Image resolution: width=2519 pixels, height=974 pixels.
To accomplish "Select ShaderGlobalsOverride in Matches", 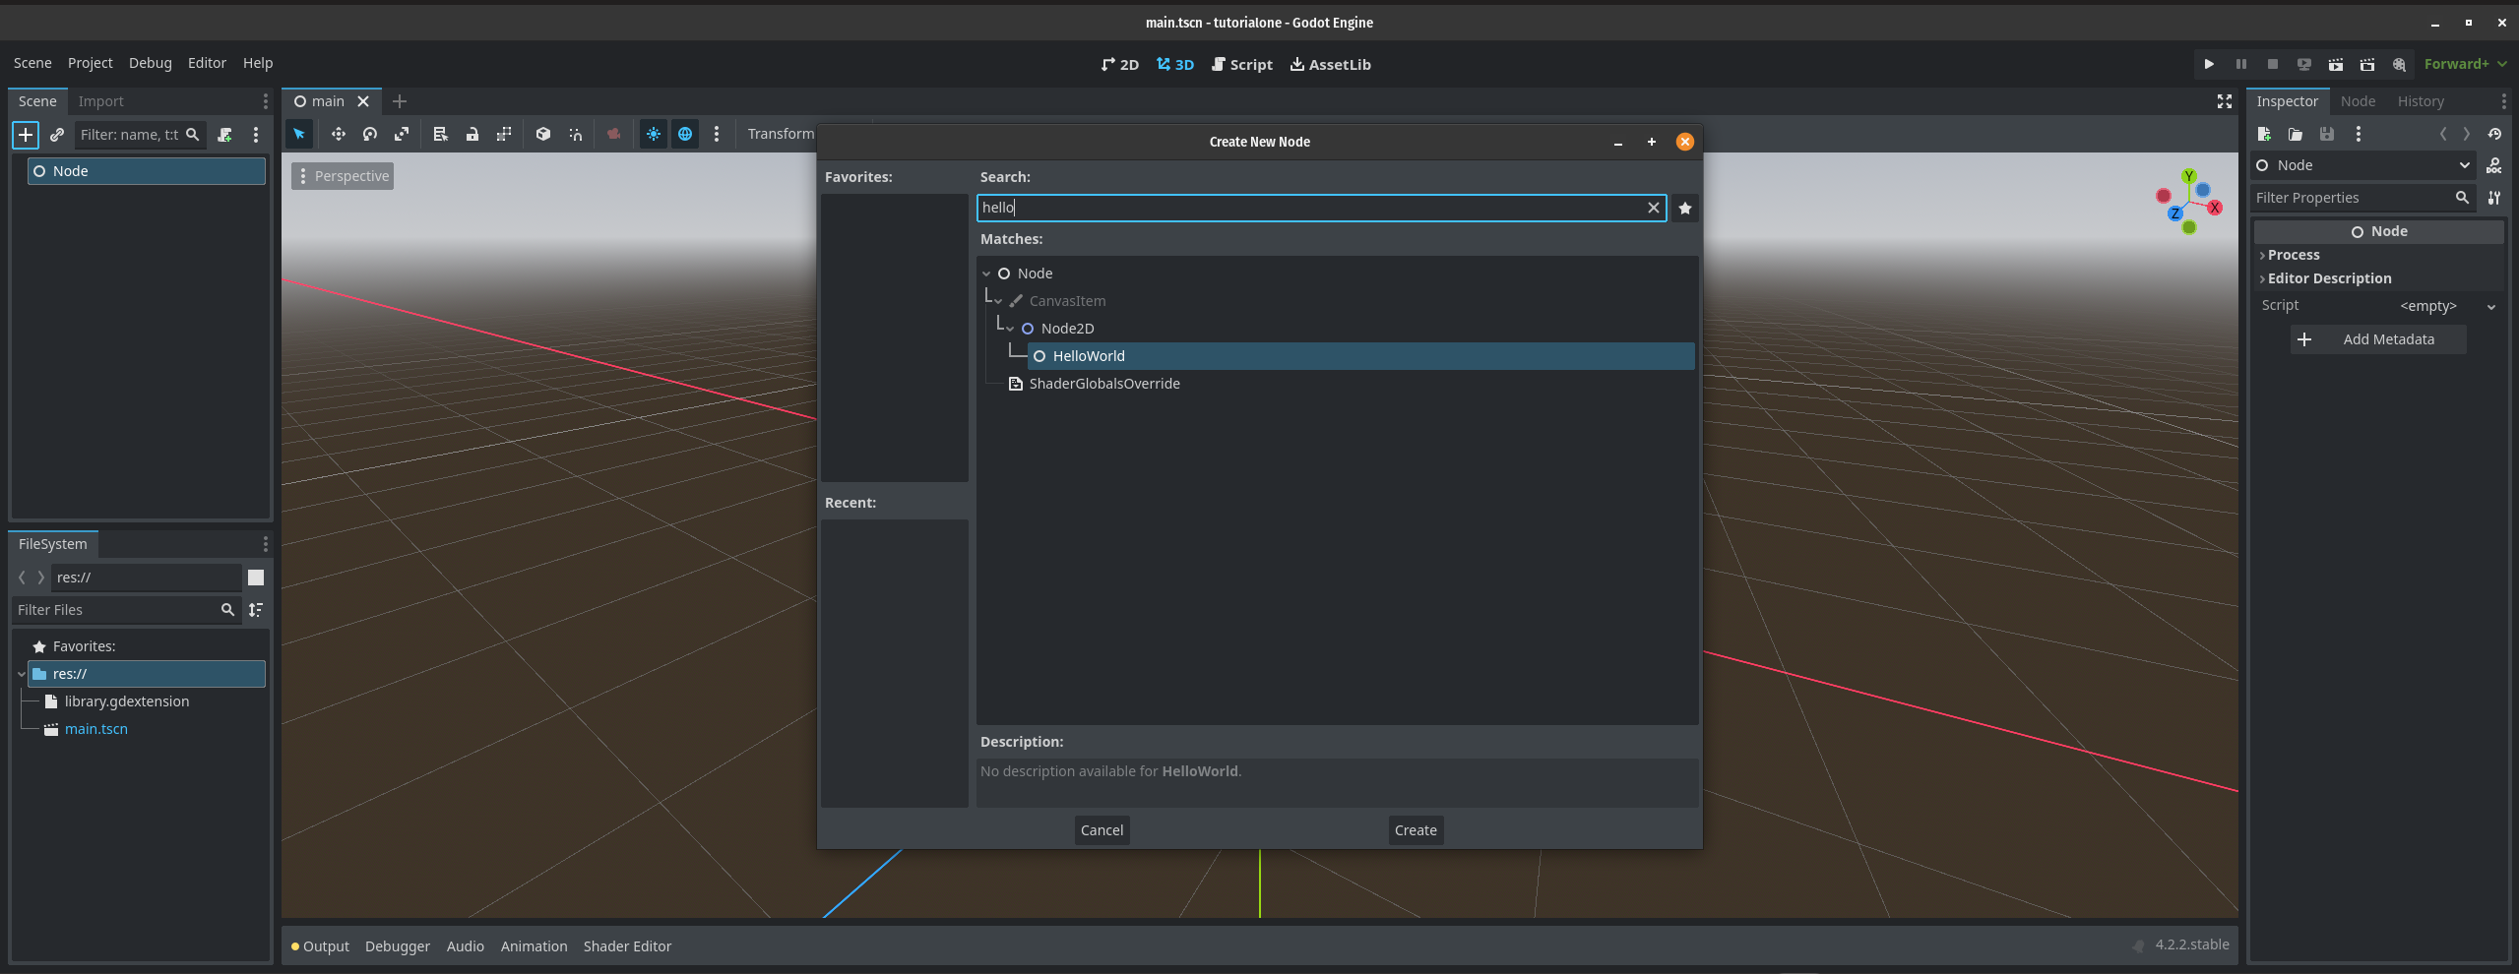I will [1103, 384].
